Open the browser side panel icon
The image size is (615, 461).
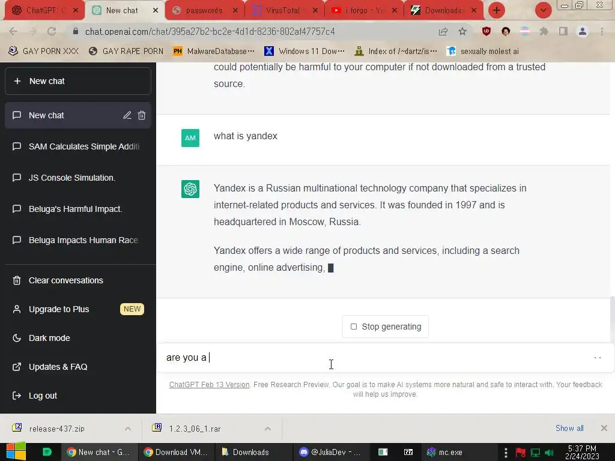[x=563, y=31]
